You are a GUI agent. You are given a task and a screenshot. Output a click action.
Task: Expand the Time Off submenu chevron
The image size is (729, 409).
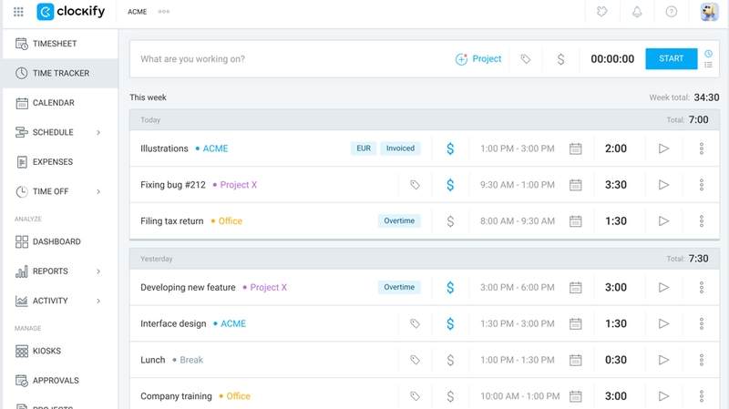click(98, 191)
